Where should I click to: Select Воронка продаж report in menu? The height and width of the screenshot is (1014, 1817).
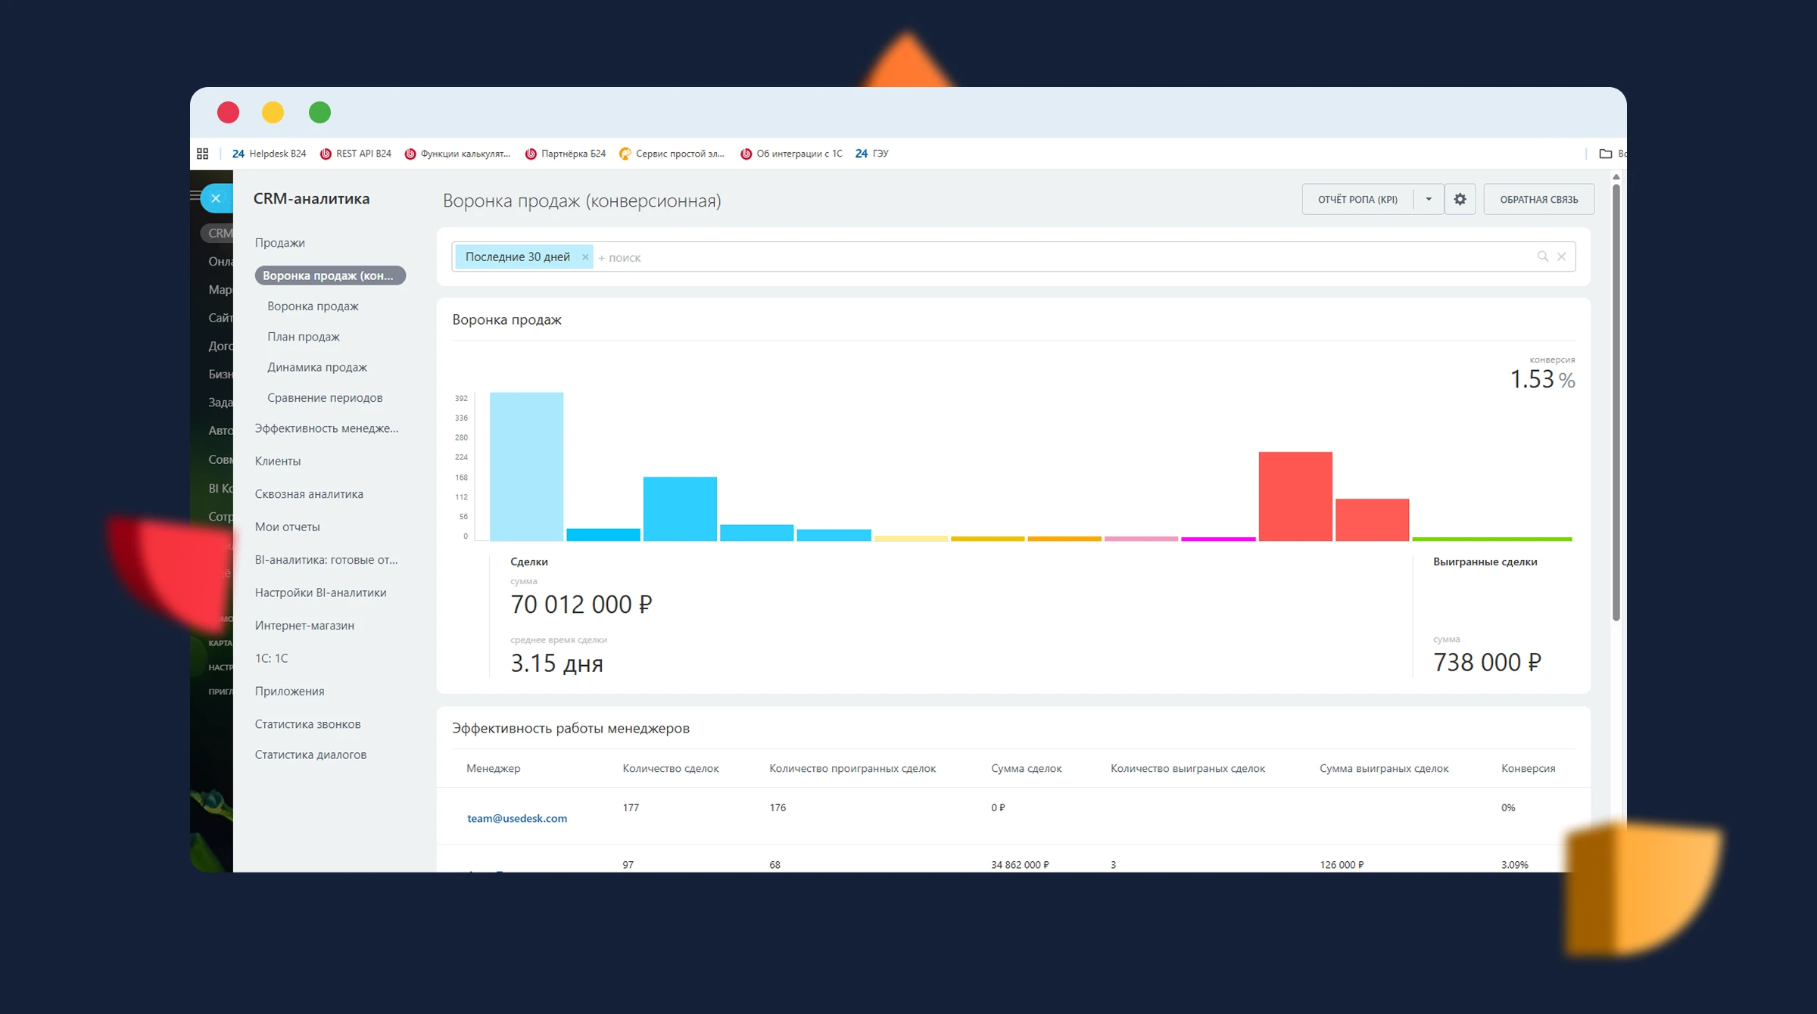pyautogui.click(x=313, y=306)
